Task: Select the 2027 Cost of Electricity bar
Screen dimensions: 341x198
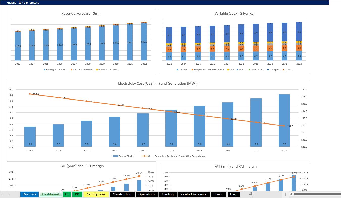Action: point(143,130)
